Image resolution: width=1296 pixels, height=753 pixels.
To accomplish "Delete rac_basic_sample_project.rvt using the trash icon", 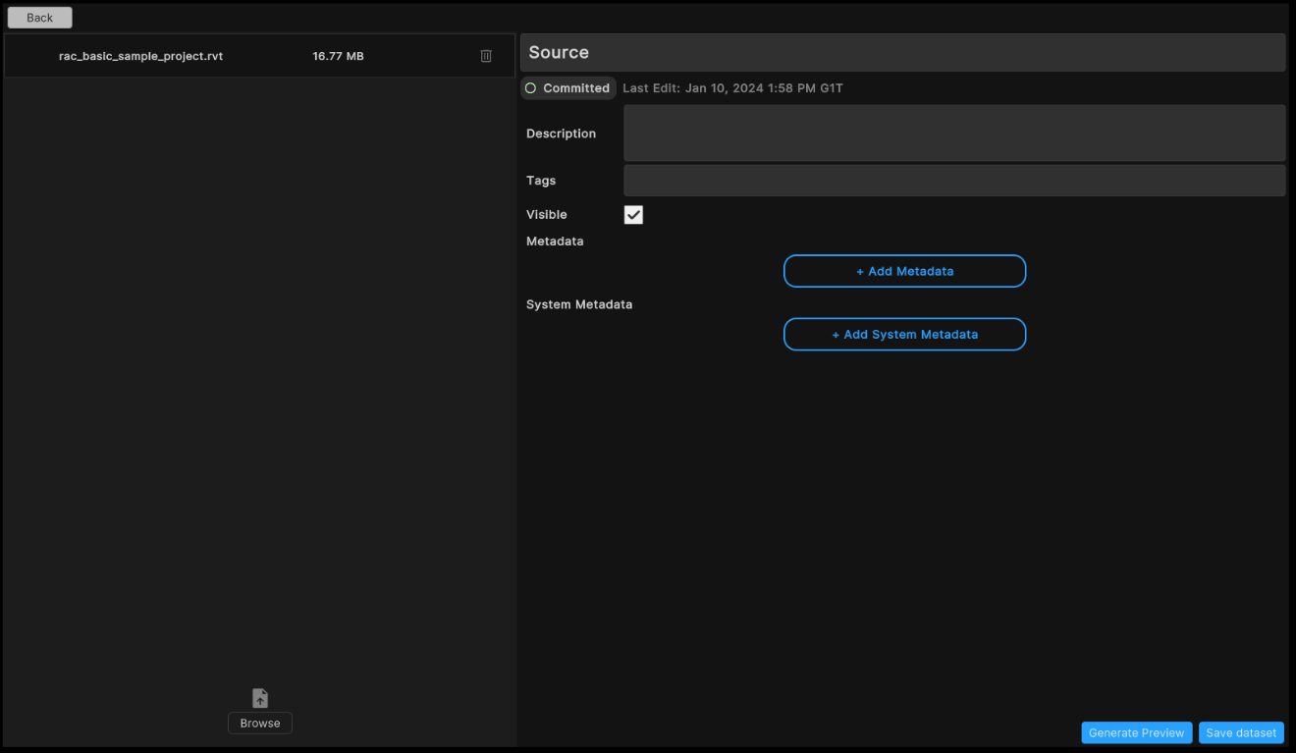I will click(x=486, y=56).
